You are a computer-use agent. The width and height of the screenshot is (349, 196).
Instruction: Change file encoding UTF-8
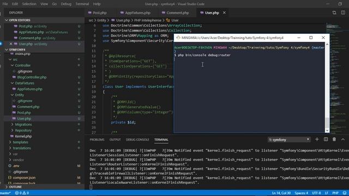pyautogui.click(x=316, y=193)
